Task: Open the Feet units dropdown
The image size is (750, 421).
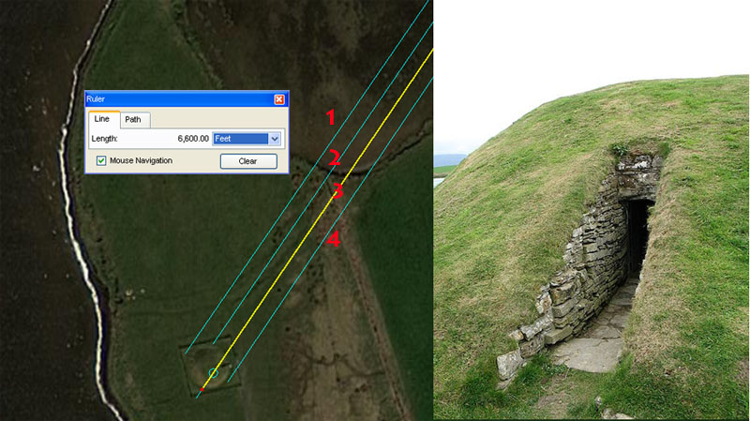Action: 247,139
